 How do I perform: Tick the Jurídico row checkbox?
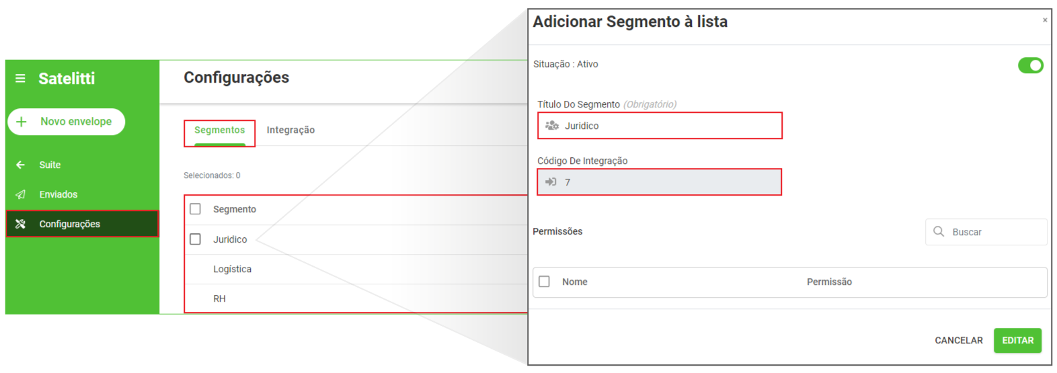click(195, 239)
